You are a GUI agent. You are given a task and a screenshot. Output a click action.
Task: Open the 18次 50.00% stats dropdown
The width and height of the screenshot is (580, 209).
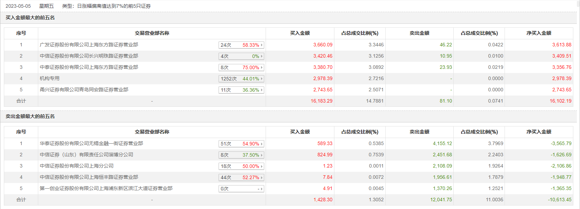pos(241,166)
